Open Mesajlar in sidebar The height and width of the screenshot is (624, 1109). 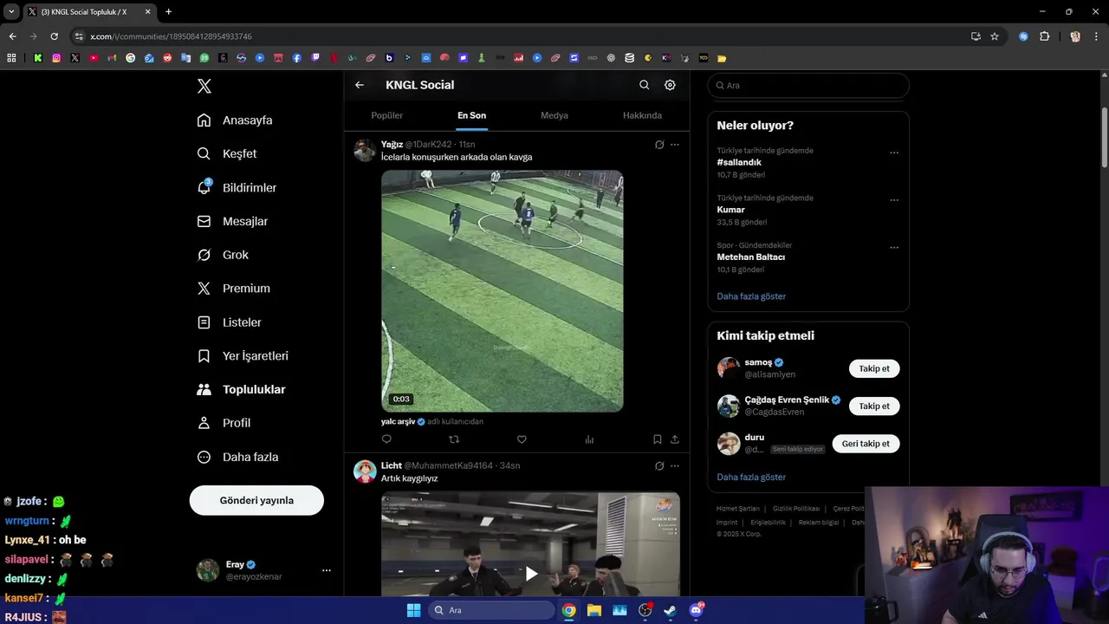(x=232, y=221)
